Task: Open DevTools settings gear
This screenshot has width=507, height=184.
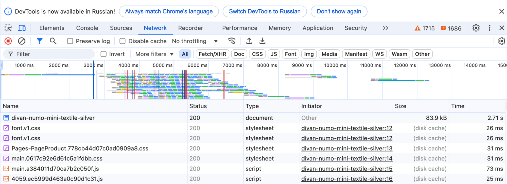Action: [476, 28]
